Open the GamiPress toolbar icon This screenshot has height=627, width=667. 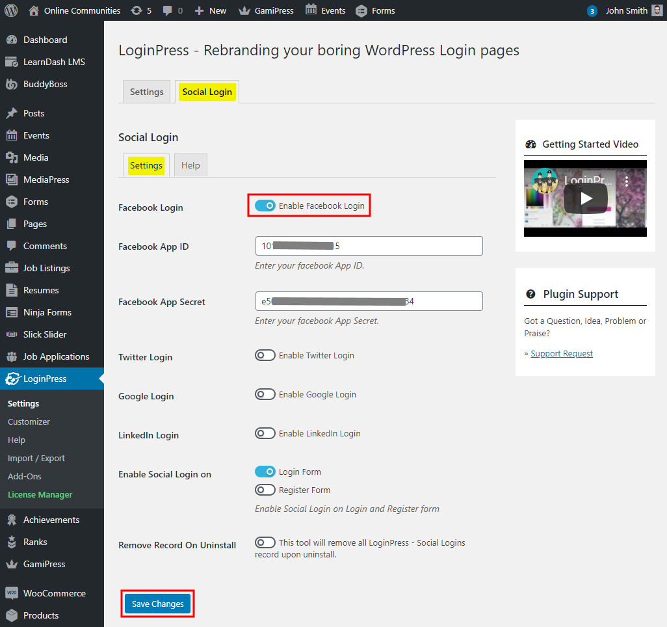[243, 10]
